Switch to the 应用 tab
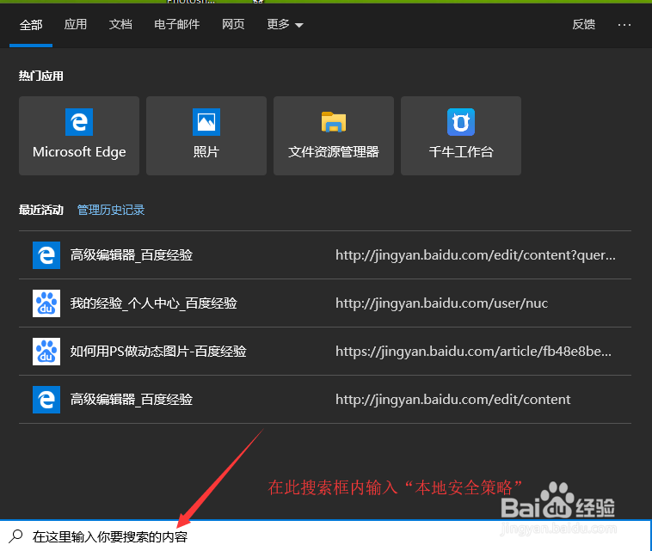 [75, 24]
